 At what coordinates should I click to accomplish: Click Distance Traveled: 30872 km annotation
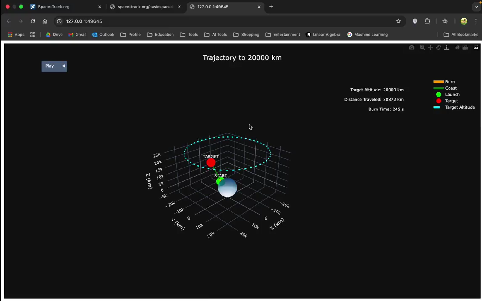click(x=374, y=100)
